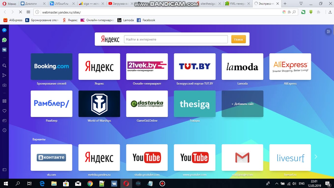Image resolution: width=334 pixels, height=188 pixels.
Task: Open the news icon in sidebar
Action: point(4,120)
